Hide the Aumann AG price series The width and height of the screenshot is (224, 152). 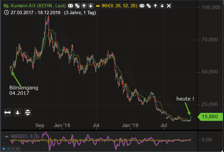[x=70, y=6]
